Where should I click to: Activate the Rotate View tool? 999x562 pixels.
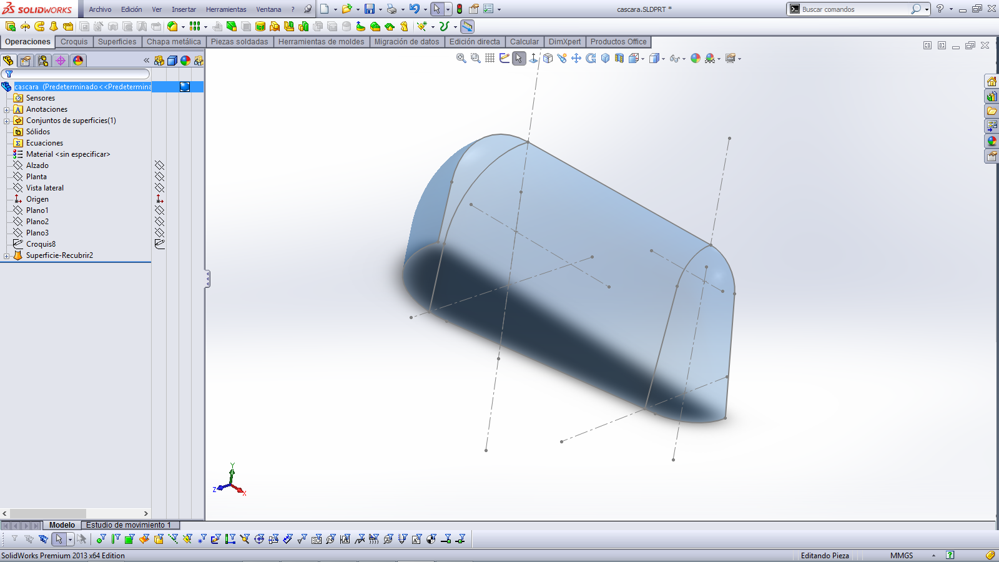(x=591, y=58)
